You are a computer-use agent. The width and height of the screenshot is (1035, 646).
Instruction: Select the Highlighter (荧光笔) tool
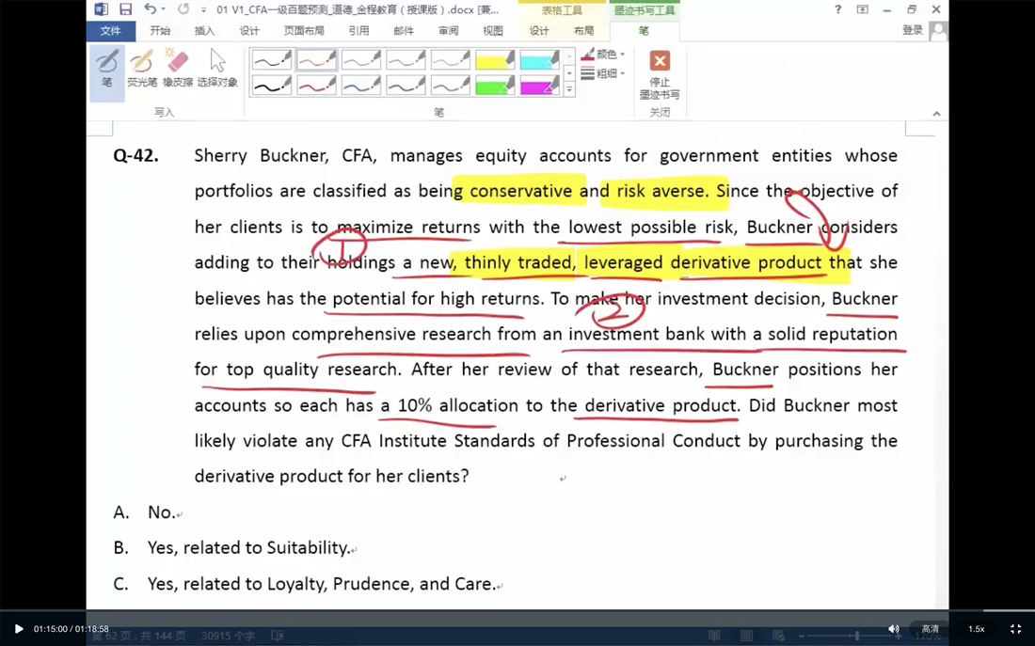142,69
